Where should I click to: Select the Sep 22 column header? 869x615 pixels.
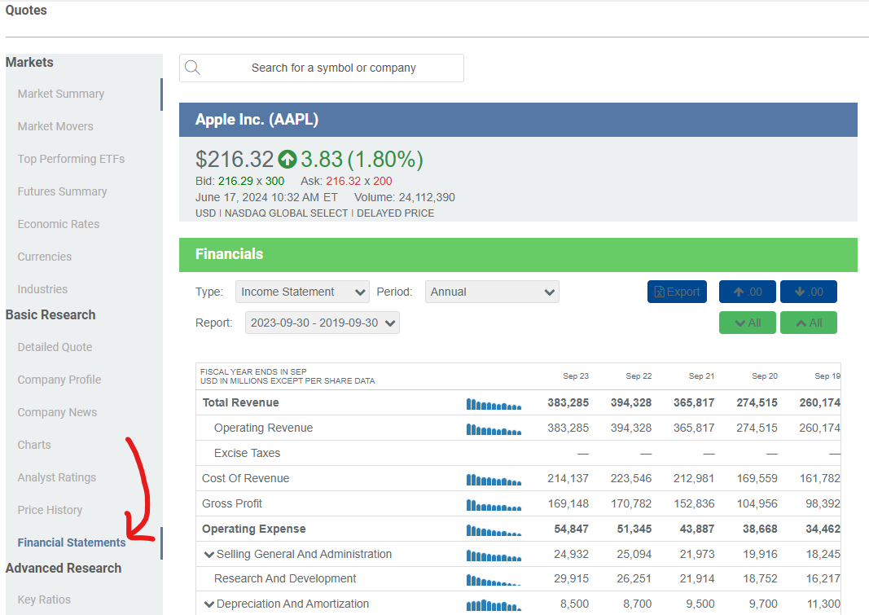point(639,376)
